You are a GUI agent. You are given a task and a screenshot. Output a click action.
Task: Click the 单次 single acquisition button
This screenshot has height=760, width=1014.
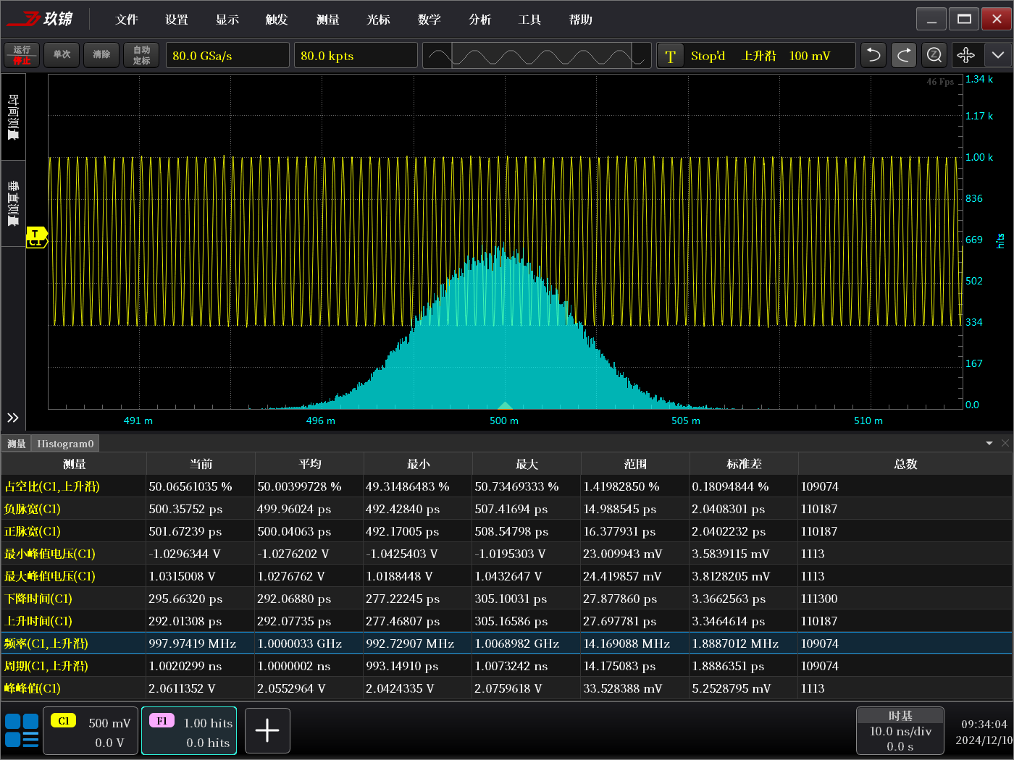(62, 55)
